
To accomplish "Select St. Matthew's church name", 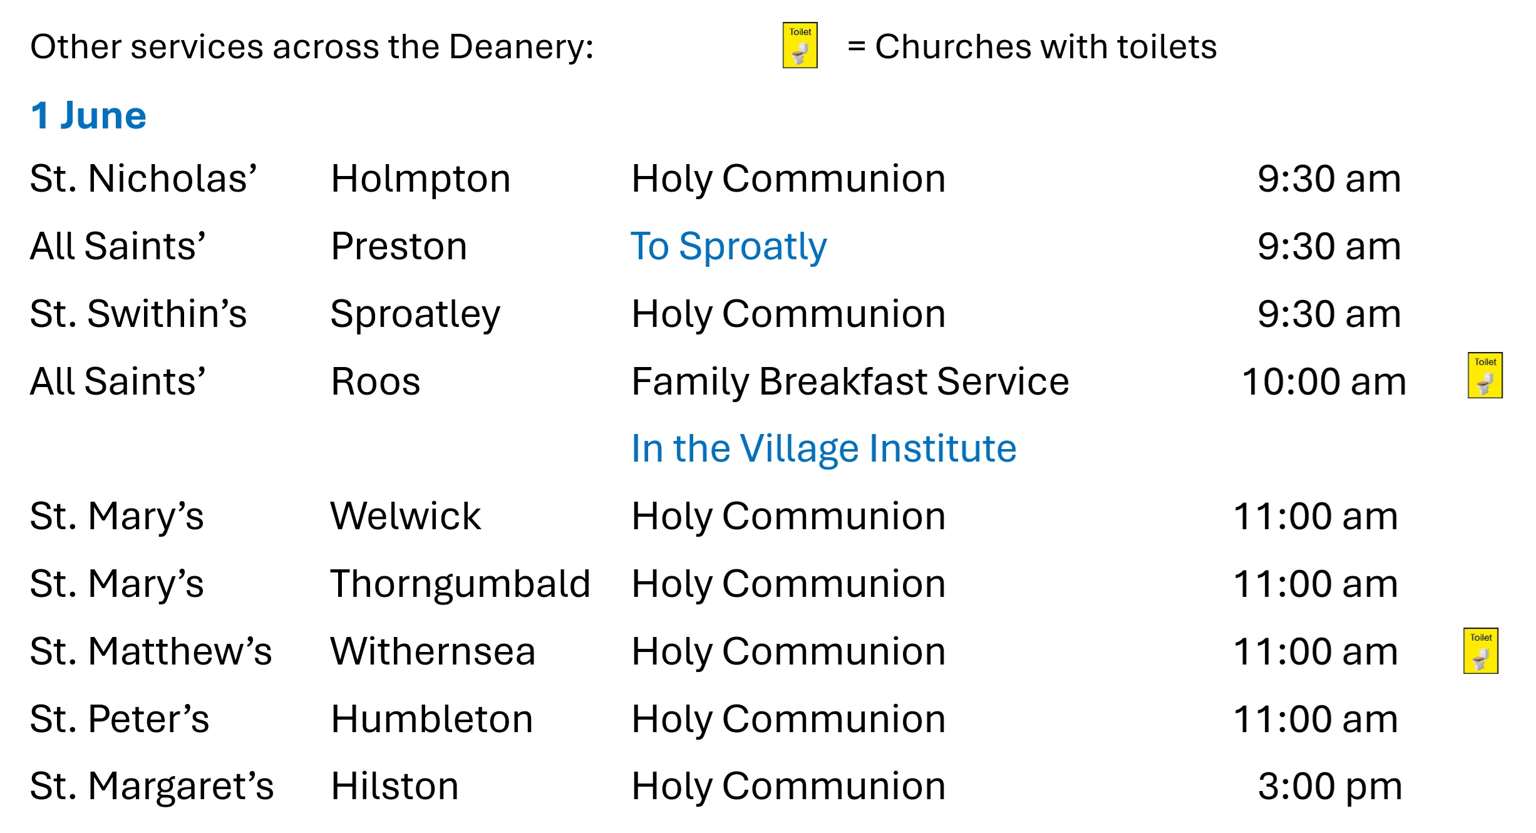I will (151, 651).
